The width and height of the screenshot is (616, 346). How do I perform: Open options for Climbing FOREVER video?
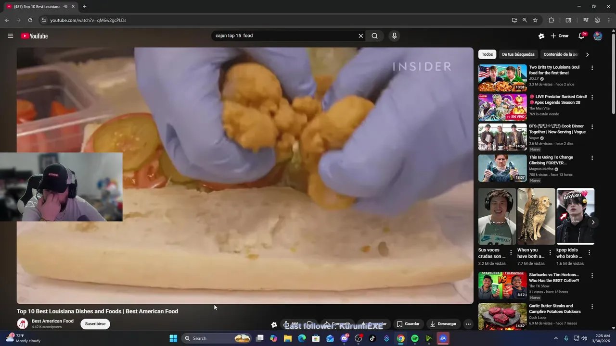pos(592,158)
